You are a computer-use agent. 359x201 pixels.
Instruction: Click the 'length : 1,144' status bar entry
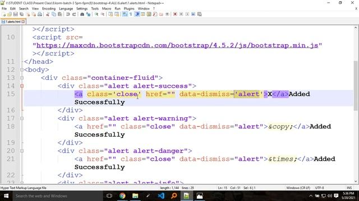[169, 188]
